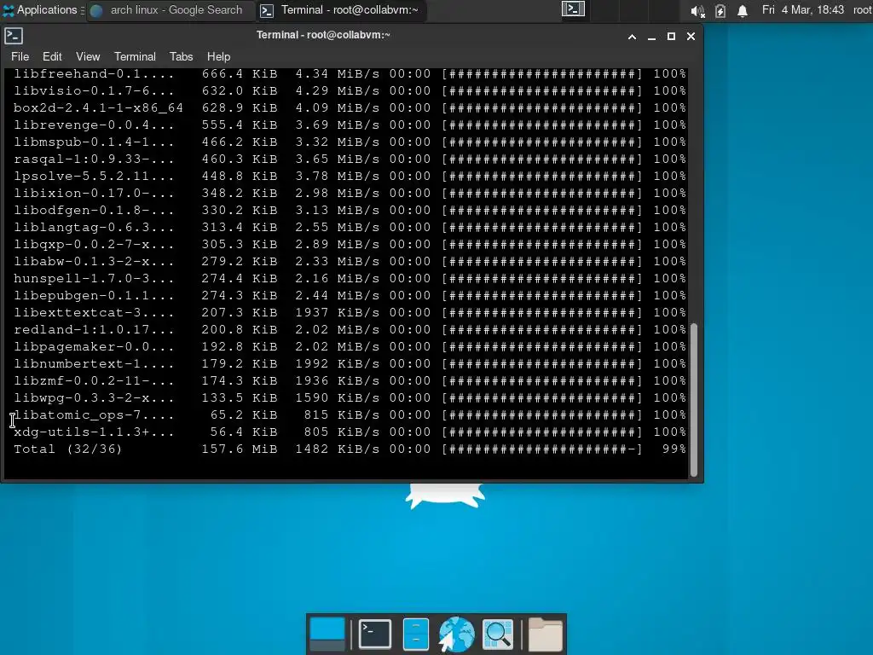Select the Terminal root@collabvm taskbar button
Viewport: 873px width, 655px height.
[341, 10]
